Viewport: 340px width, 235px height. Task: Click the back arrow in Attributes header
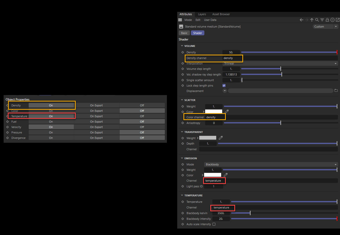pos(302,20)
